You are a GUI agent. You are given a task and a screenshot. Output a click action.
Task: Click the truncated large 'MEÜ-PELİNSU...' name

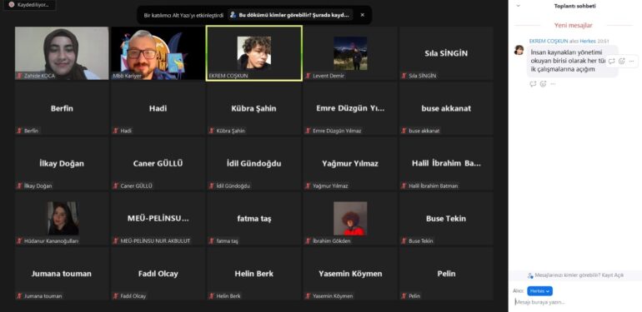click(x=158, y=218)
